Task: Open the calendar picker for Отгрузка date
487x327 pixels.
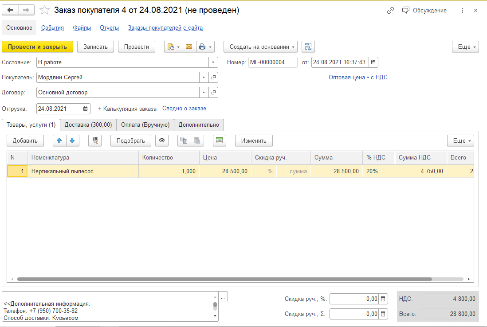Action: (86, 109)
